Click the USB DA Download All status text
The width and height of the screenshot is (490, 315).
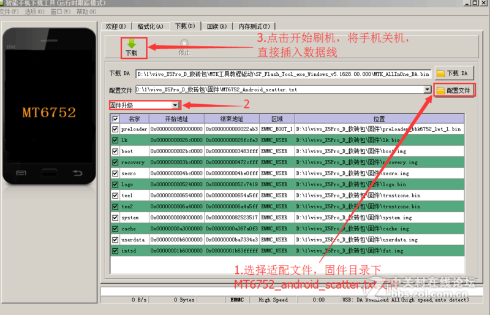405,300
